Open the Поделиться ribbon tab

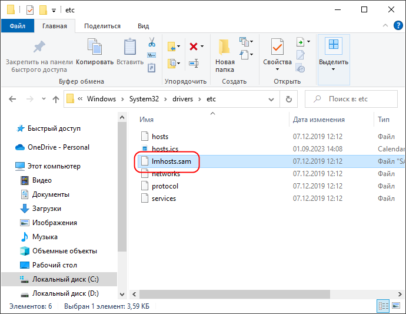point(102,26)
